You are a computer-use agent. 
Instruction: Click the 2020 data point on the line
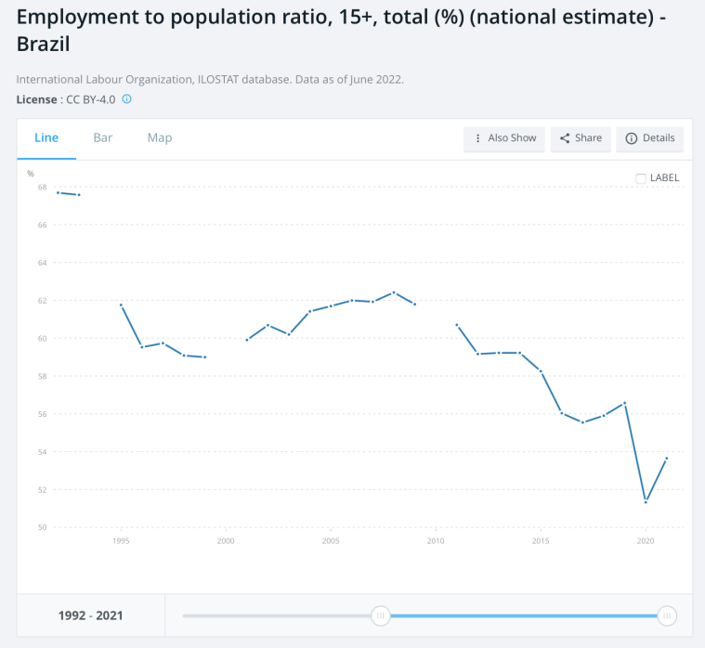pos(646,501)
